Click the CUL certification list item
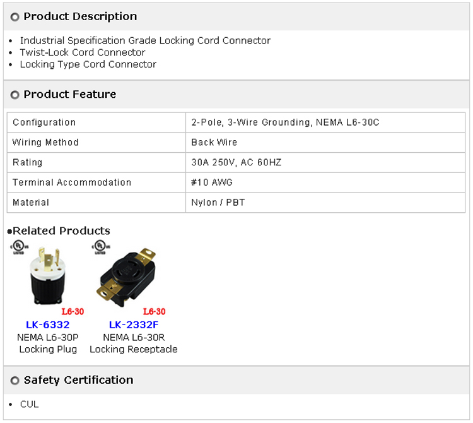 [x=29, y=404]
